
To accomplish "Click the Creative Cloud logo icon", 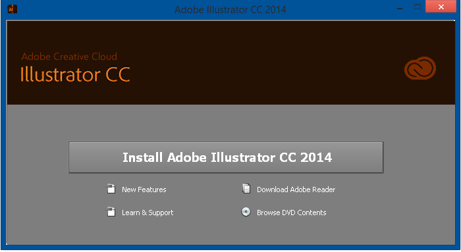I will (420, 68).
